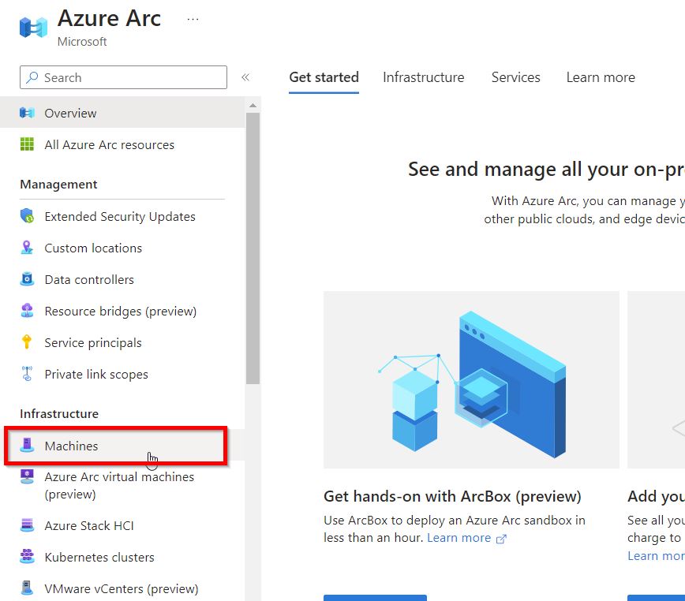Click Learn more link under ArcBox description
The width and height of the screenshot is (685, 601).
459,538
